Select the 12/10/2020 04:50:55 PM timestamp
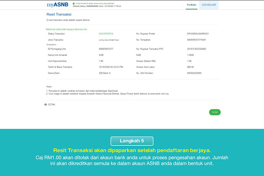The height and width of the screenshot is (176, 264). click(111, 67)
